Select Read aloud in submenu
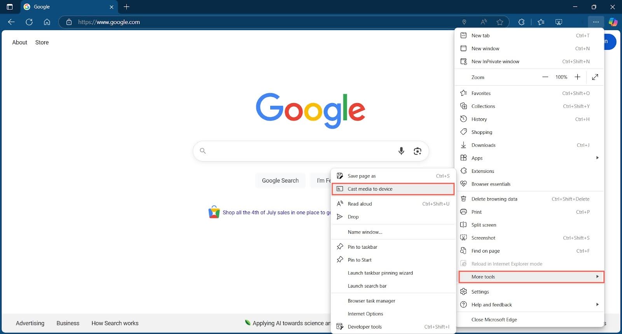 (393, 204)
